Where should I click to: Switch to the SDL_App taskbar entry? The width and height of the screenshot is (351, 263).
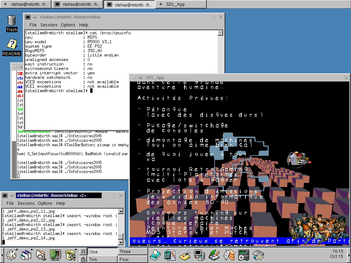pyautogui.click(x=181, y=4)
